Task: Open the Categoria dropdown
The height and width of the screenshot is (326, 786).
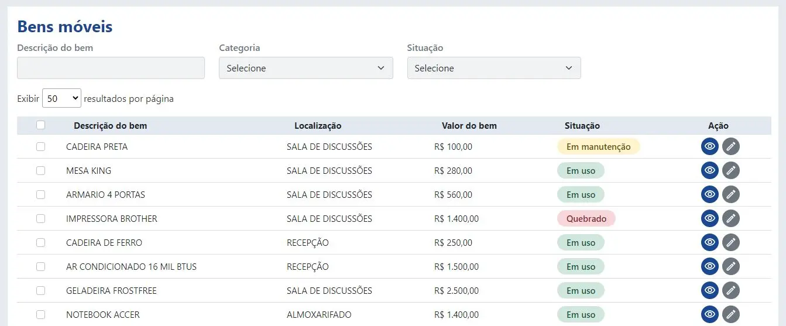Action: tap(306, 68)
